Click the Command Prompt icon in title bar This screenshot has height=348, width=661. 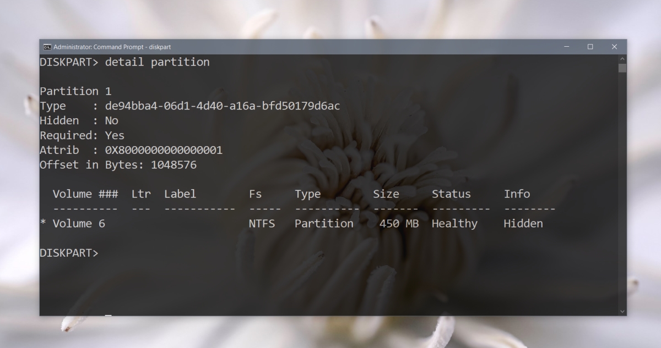(47, 47)
